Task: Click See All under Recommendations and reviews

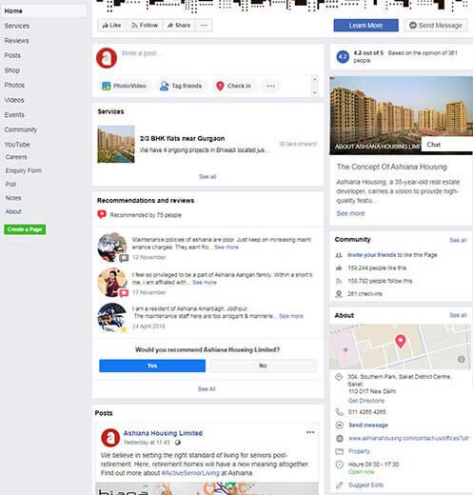Action: (207, 389)
